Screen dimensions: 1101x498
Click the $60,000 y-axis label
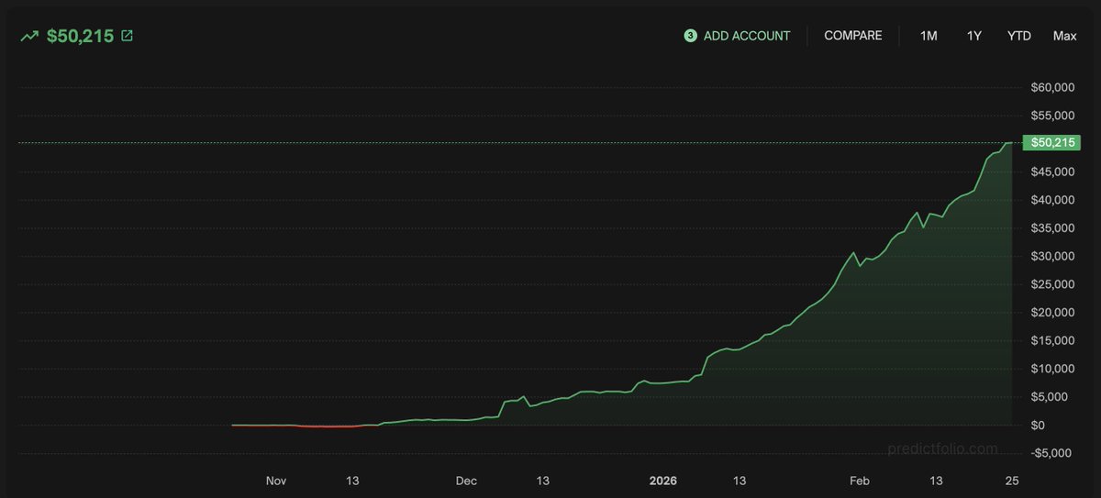click(1052, 87)
